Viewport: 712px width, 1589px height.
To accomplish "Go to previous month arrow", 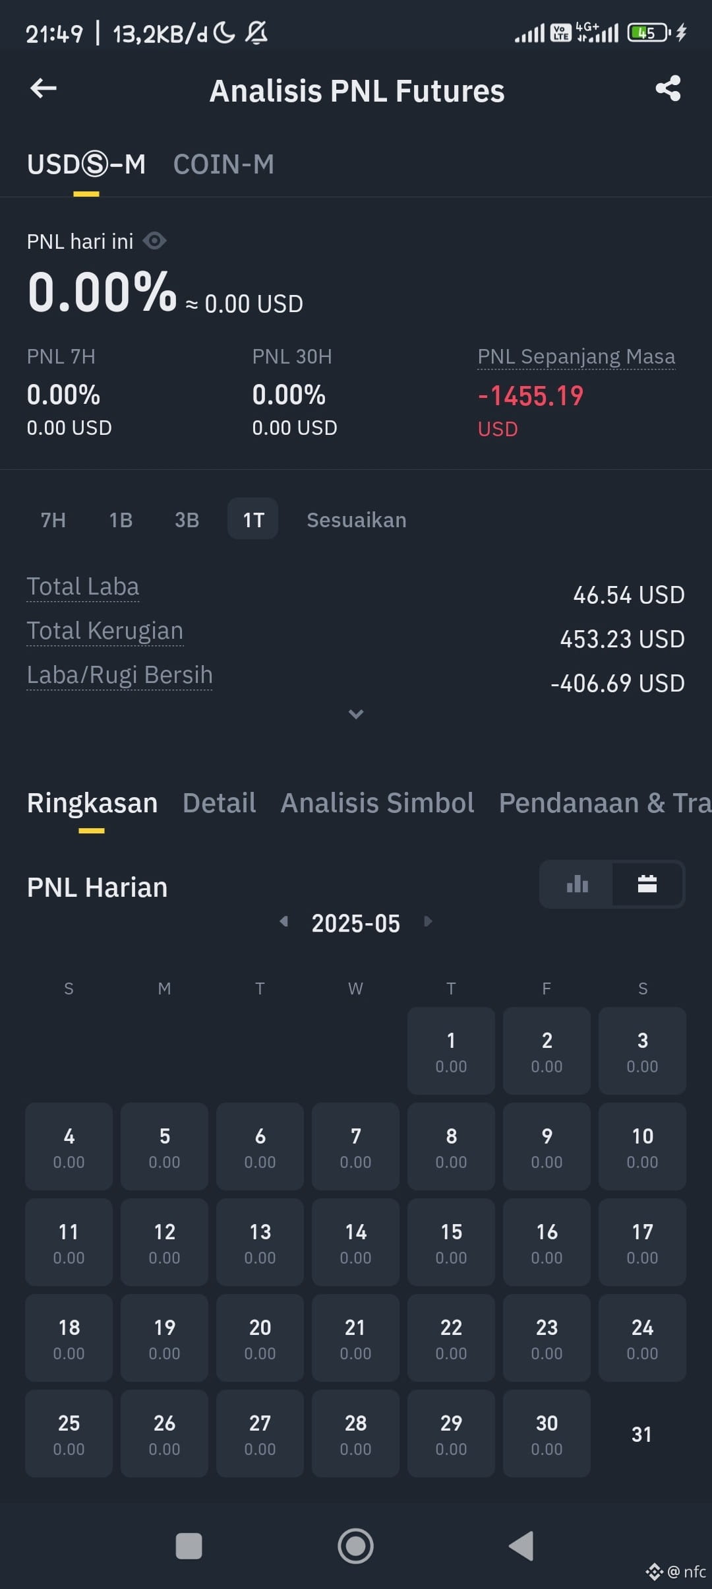I will [283, 921].
